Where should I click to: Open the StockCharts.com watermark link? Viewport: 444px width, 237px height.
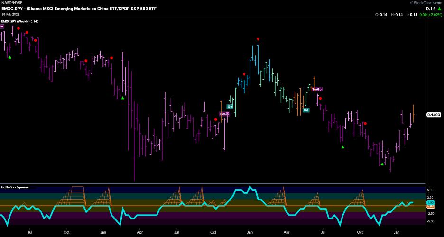tap(425, 3)
